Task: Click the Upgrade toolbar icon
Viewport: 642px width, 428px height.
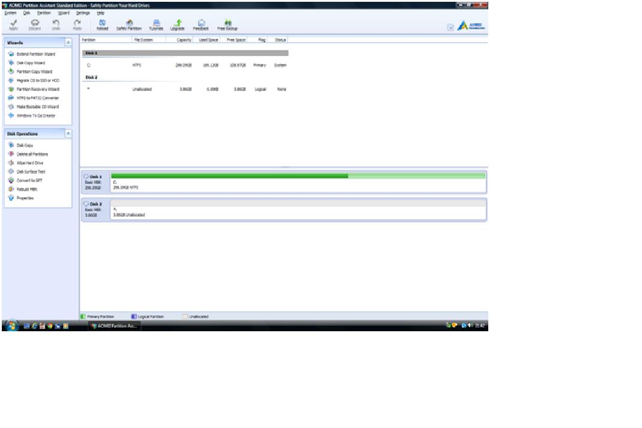Action: pos(177,25)
